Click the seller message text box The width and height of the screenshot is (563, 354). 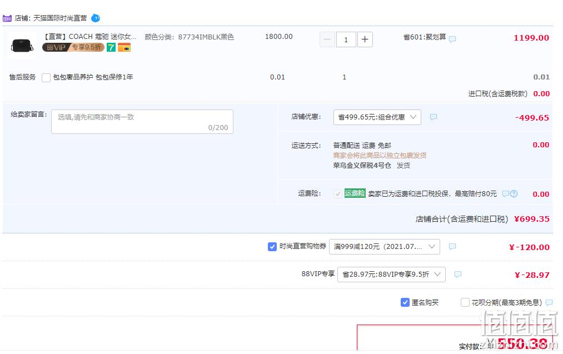tap(142, 122)
